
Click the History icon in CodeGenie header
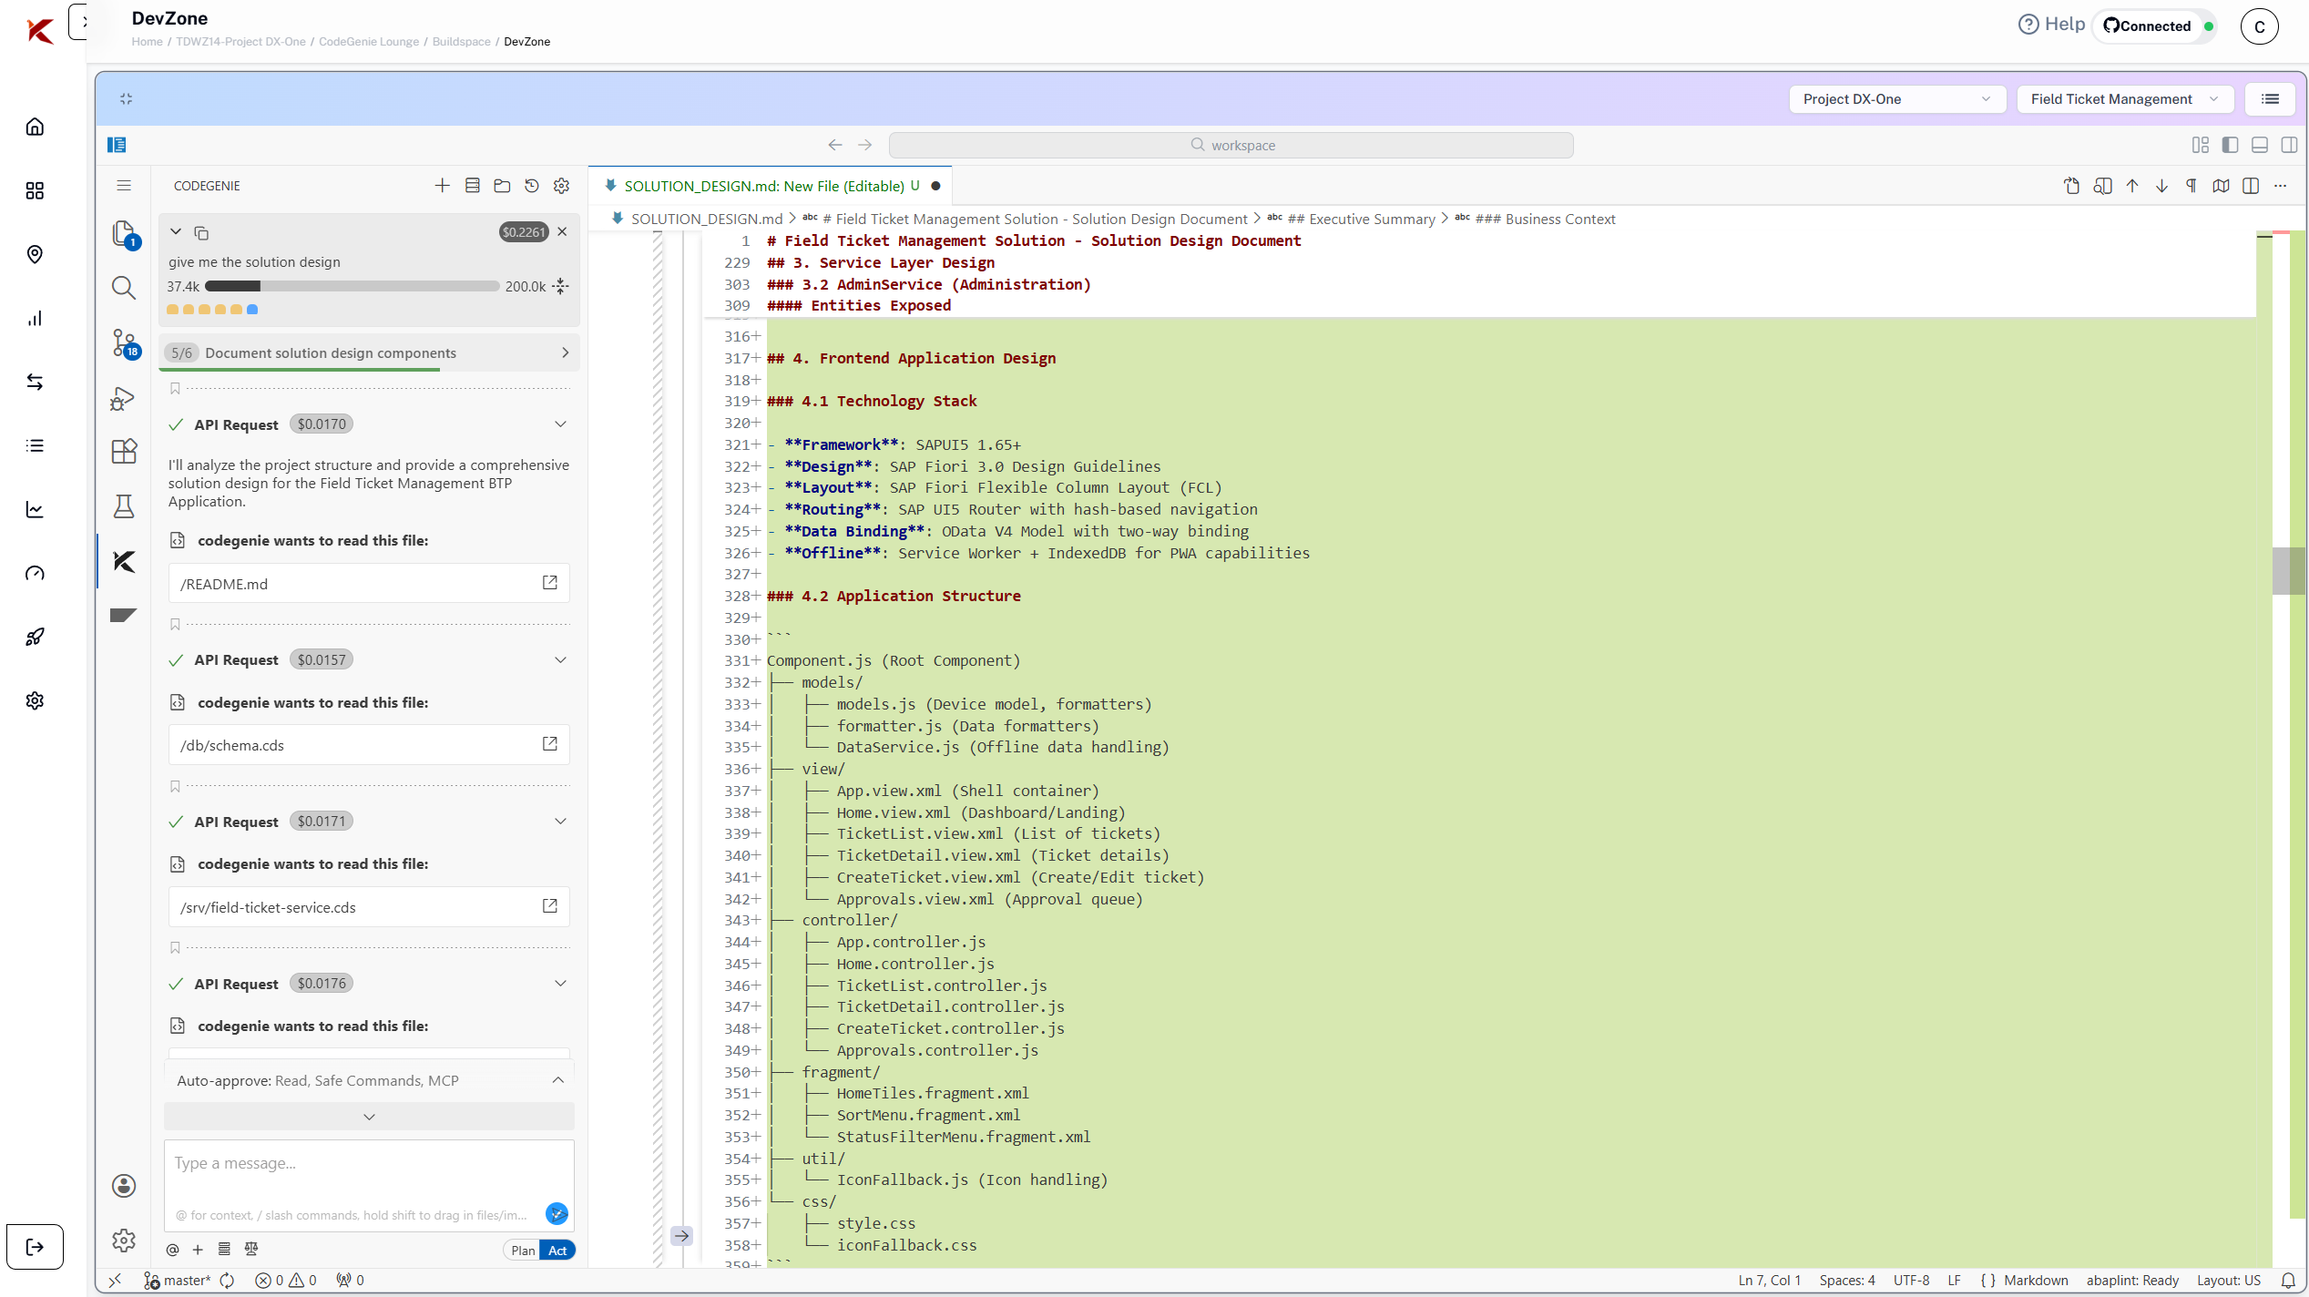tap(532, 186)
